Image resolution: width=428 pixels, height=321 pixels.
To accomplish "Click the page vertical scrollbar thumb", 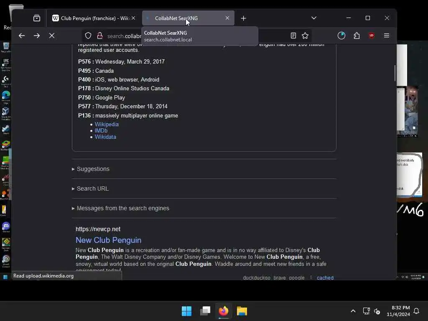I will 395,73.
